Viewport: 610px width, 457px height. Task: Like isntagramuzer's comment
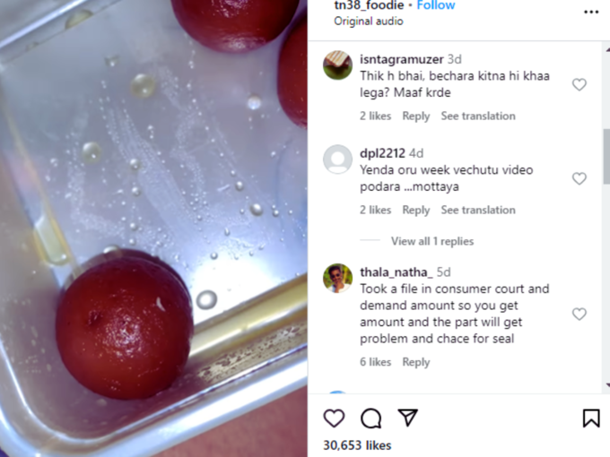click(579, 84)
